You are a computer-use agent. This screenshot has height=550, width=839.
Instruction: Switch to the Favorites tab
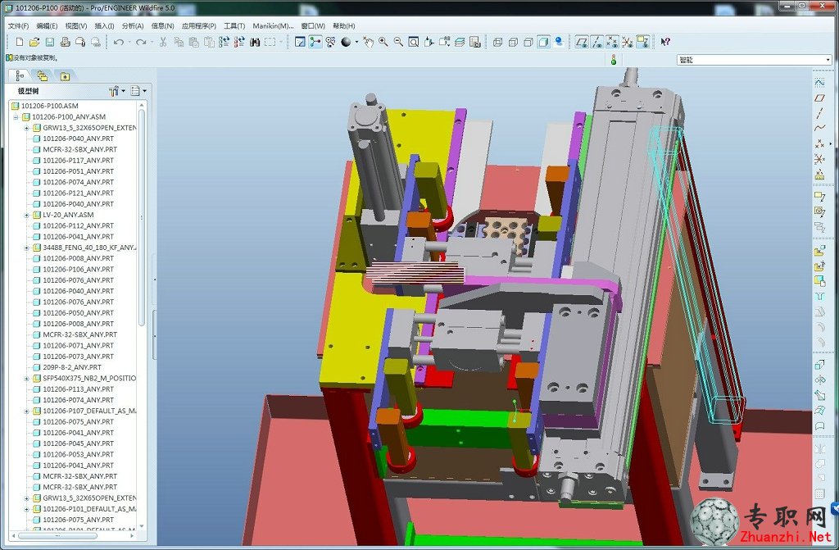click(x=65, y=76)
